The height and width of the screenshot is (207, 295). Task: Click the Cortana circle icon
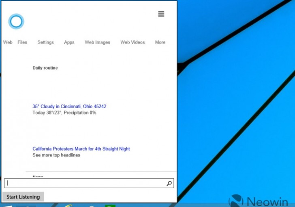coord(16,21)
